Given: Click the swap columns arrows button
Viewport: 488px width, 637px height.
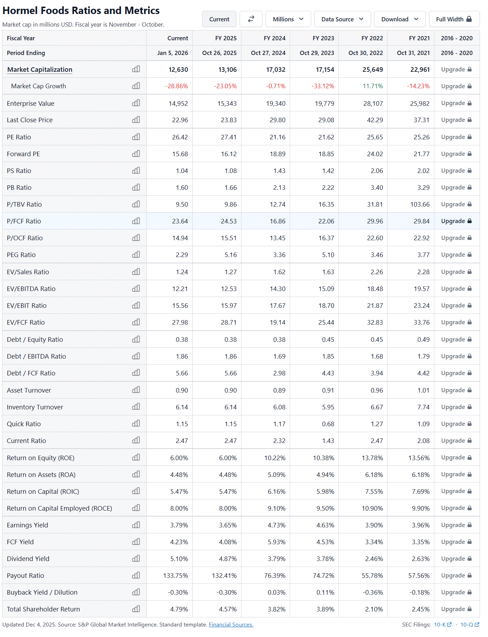Looking at the screenshot, I should point(251,19).
